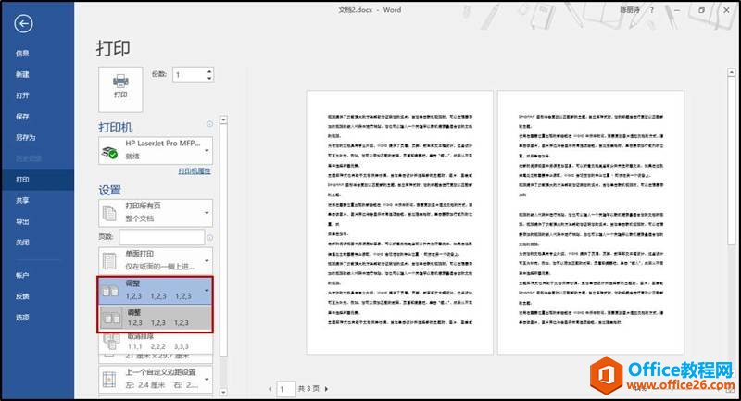Open the printer selection dropdown
Screen dimensions: 741x401
pos(207,150)
